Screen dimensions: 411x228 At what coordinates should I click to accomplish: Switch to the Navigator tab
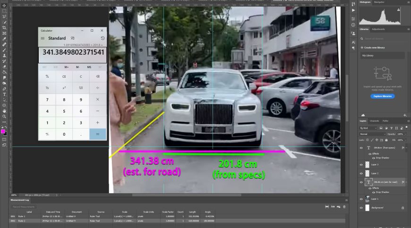point(379,2)
